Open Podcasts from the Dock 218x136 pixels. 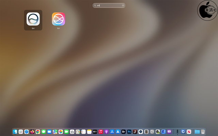click(106, 132)
